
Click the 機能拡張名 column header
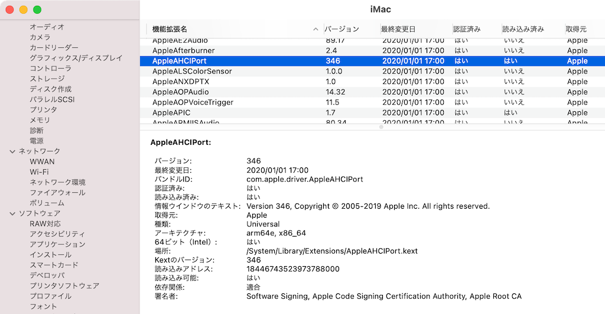[170, 30]
